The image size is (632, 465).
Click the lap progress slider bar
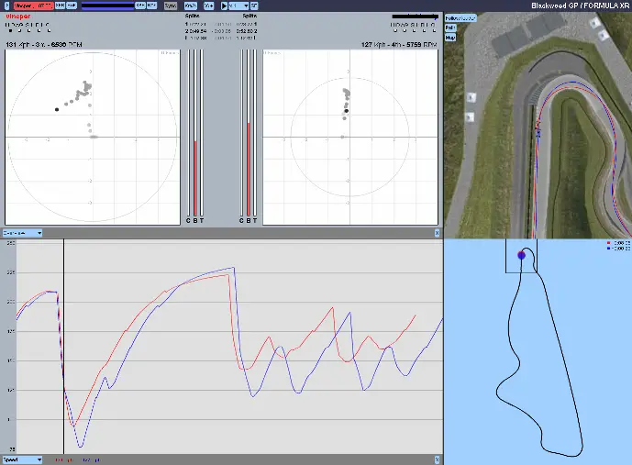(x=106, y=6)
